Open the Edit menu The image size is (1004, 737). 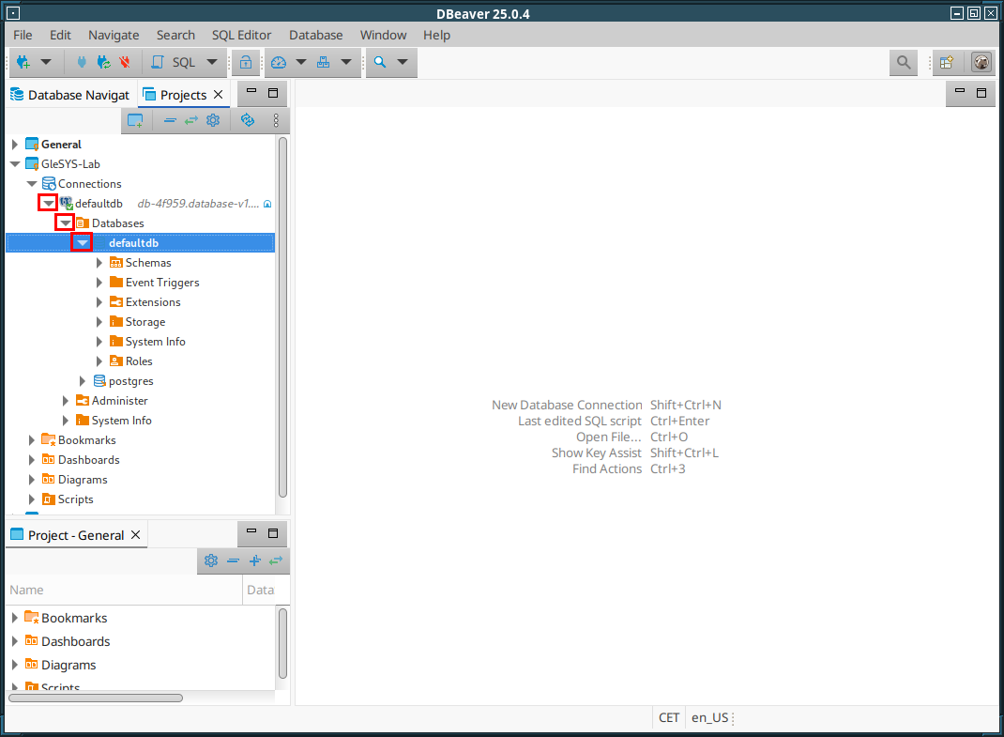point(60,36)
